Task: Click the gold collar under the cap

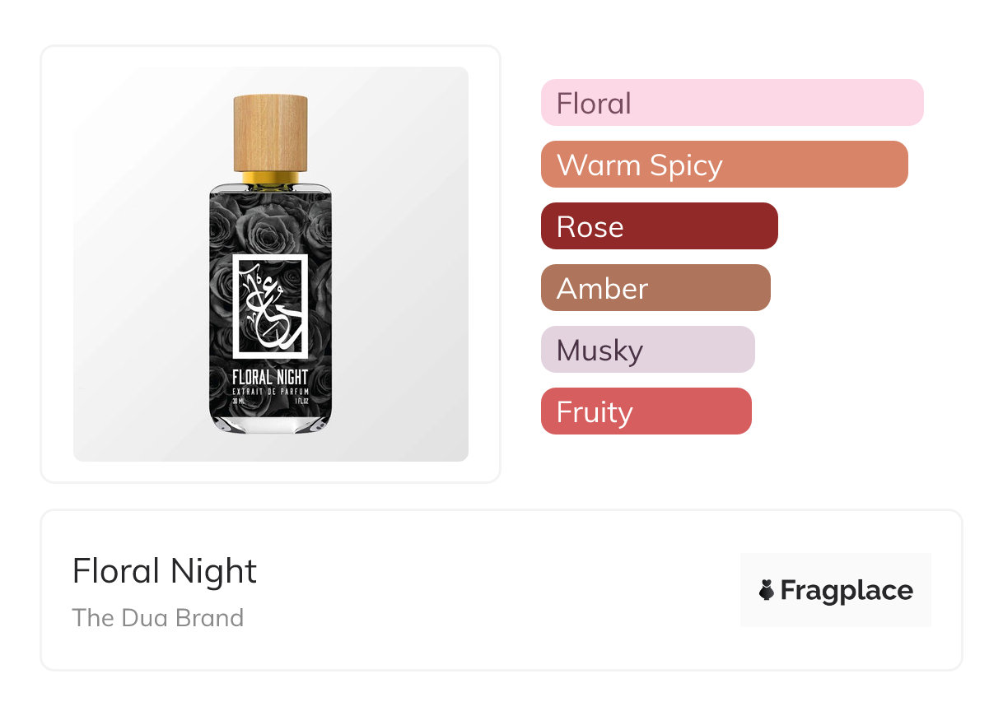Action: tap(270, 178)
